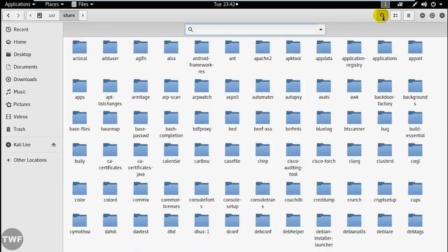Select the debian-installer-launcher folder
The height and width of the screenshot is (252, 448).
point(323,230)
